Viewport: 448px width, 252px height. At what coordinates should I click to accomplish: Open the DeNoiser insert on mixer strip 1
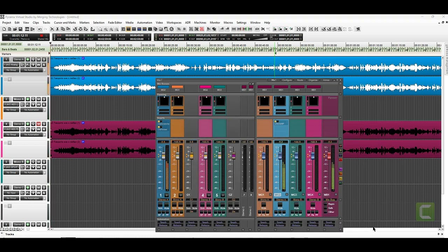coord(163,129)
